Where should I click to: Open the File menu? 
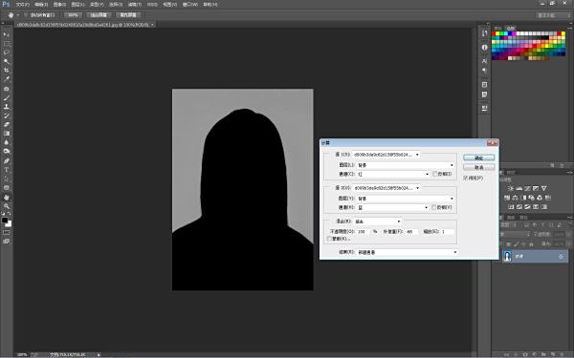[x=22, y=5]
